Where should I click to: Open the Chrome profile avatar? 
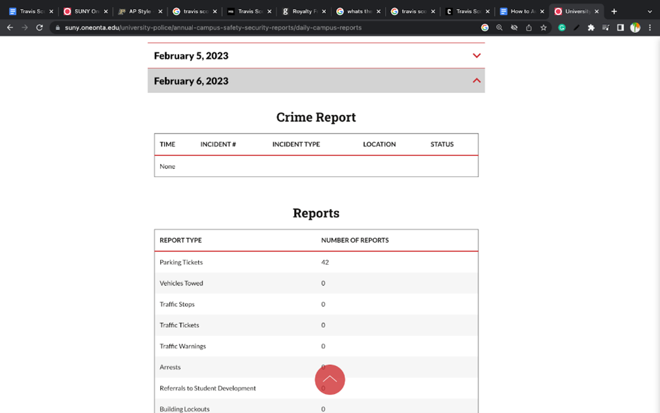tap(635, 28)
